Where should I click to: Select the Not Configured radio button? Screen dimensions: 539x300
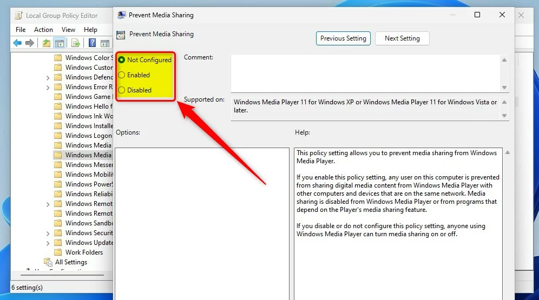122,59
